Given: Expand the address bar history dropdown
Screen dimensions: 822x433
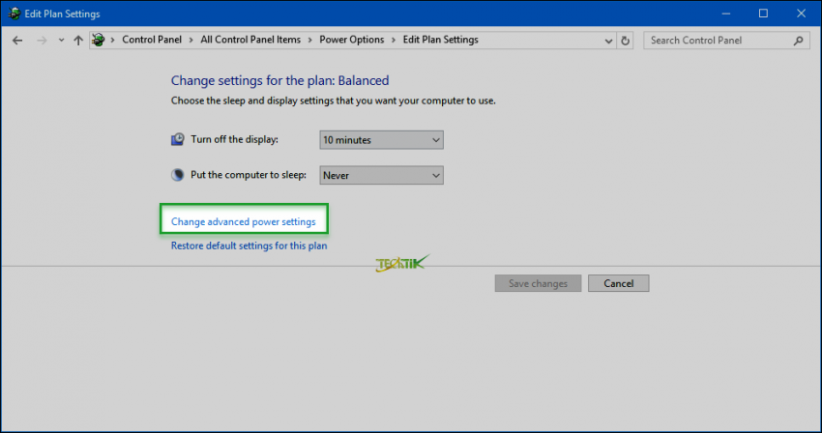Looking at the screenshot, I should 606,41.
